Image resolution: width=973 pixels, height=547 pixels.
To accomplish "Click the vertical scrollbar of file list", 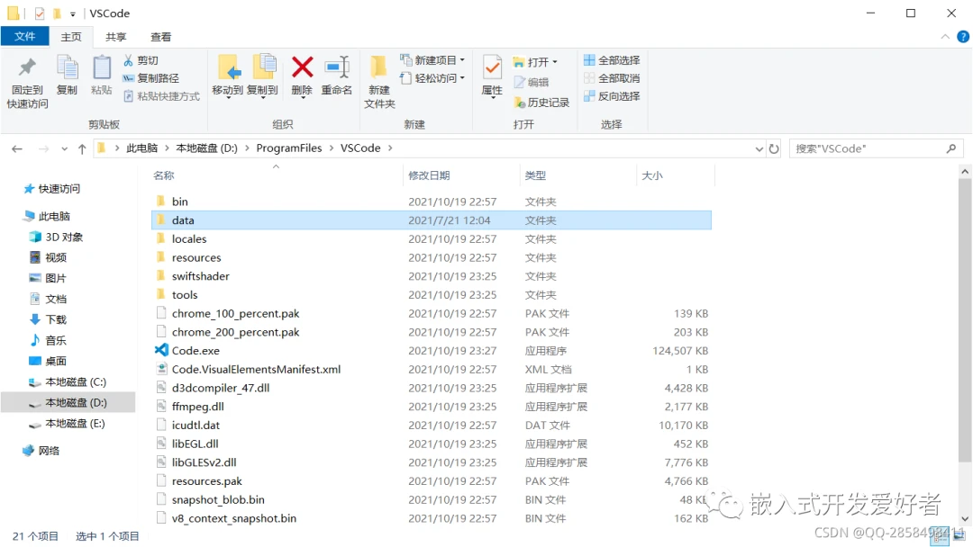I will pyautogui.click(x=964, y=322).
